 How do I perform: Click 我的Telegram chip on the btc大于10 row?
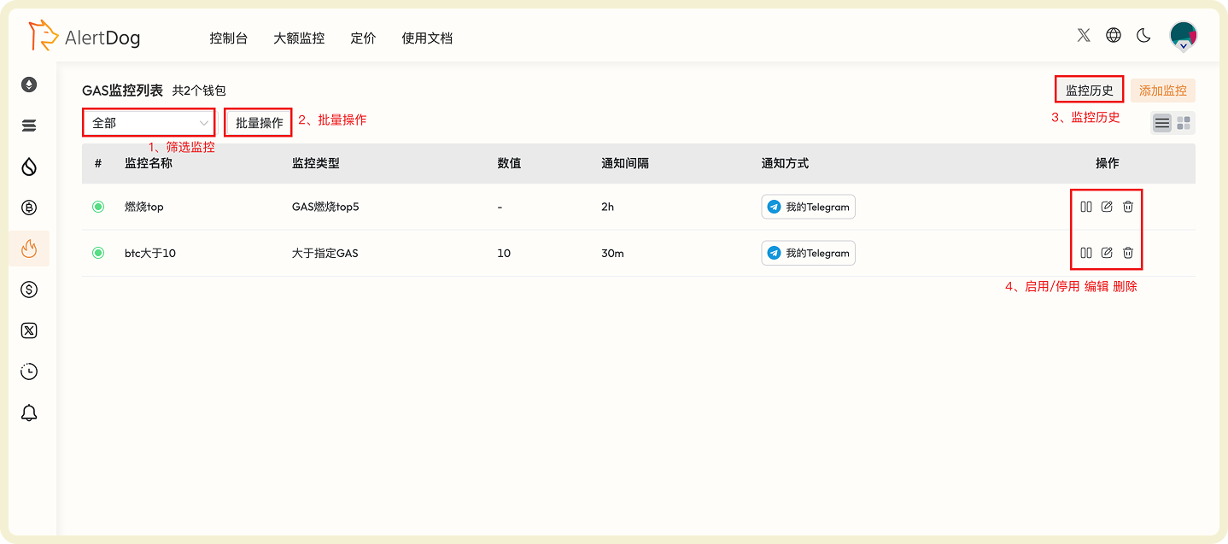coord(808,253)
